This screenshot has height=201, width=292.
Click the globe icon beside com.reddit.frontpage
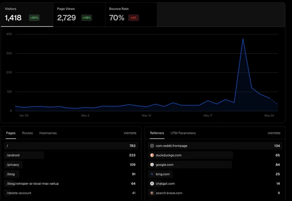152,146
